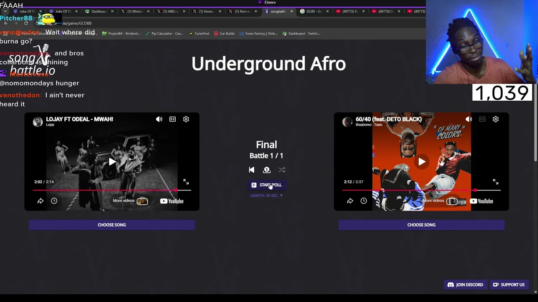Viewport: 538px width, 302px height.
Task: Click Watch Later clock on LOJAY video
Action: [54, 201]
